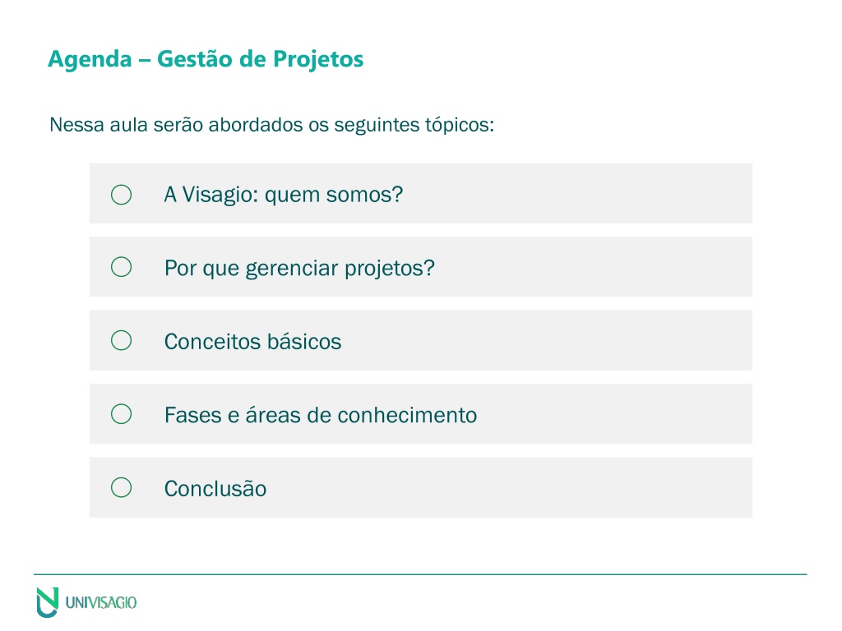Click the UNIVISAGIO wordmark text
The height and width of the screenshot is (631, 842).
pos(101,602)
